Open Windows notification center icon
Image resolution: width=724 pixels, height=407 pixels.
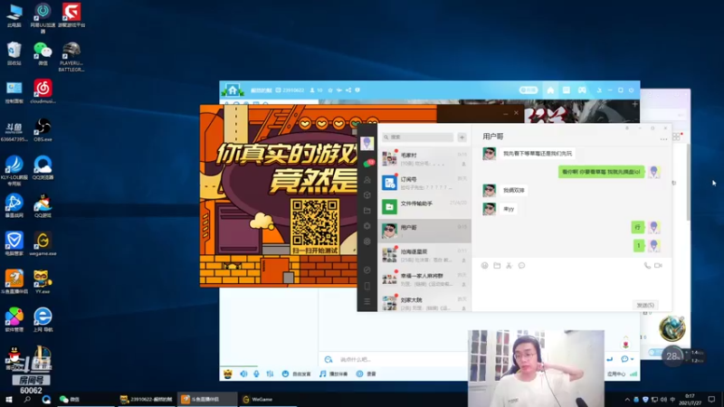coord(711,399)
